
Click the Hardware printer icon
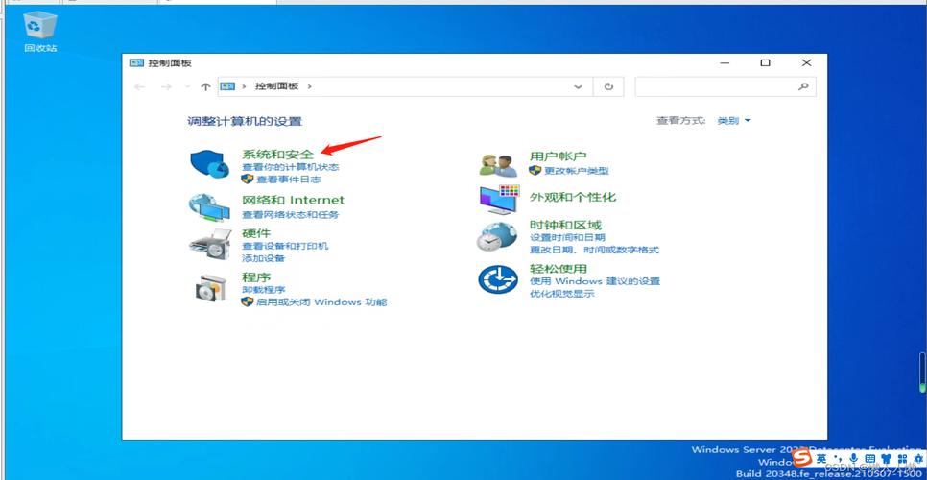(x=210, y=243)
